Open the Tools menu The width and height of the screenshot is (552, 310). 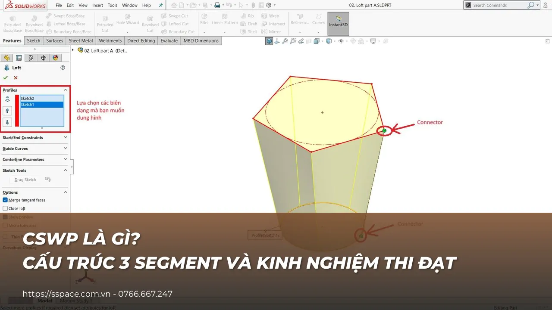point(112,5)
